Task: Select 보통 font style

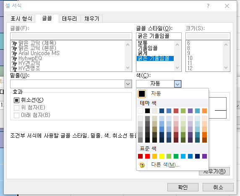Action: (x=143, y=43)
